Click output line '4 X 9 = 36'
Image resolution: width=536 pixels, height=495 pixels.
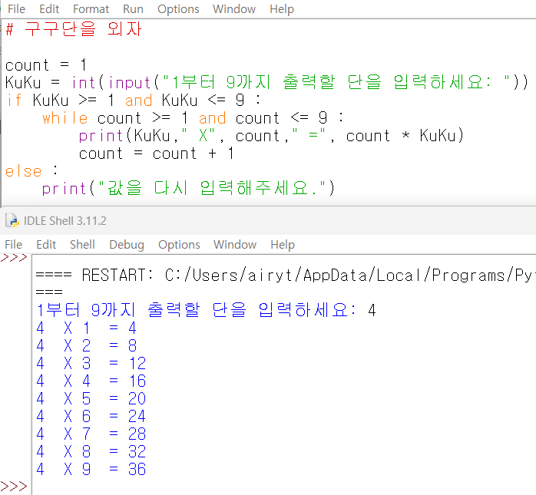pos(91,469)
